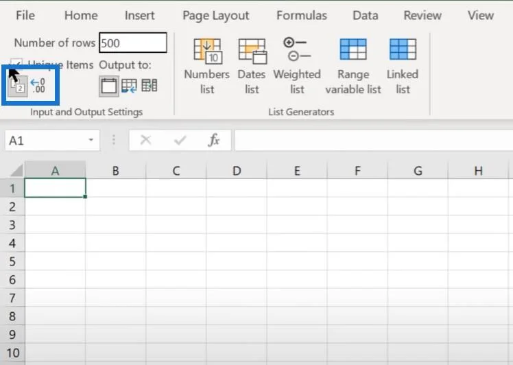Choose the table with blue arrows output icon

(x=129, y=86)
